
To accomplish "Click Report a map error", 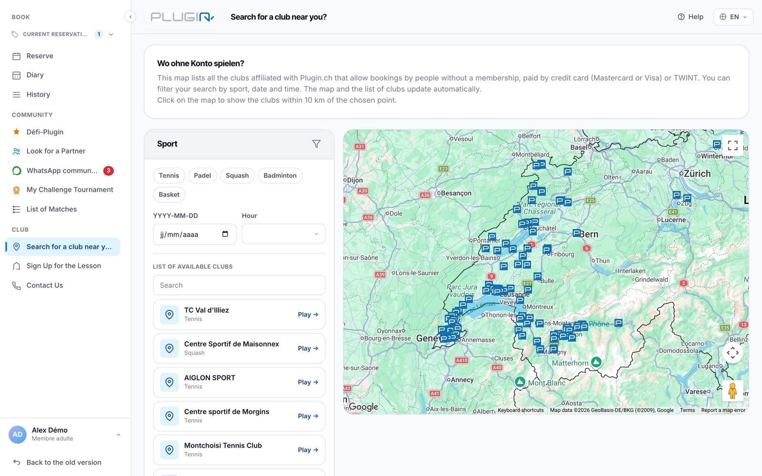I will [x=723, y=410].
